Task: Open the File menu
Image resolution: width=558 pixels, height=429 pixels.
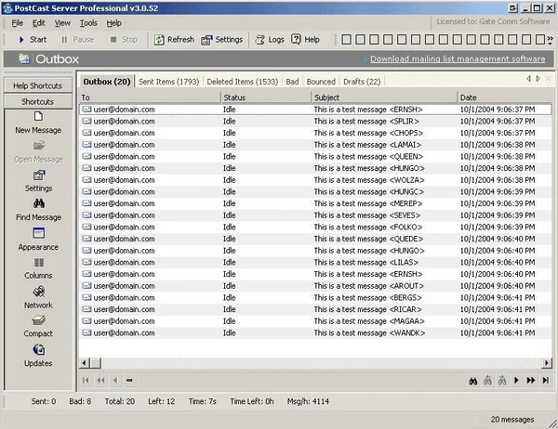Action: tap(17, 23)
